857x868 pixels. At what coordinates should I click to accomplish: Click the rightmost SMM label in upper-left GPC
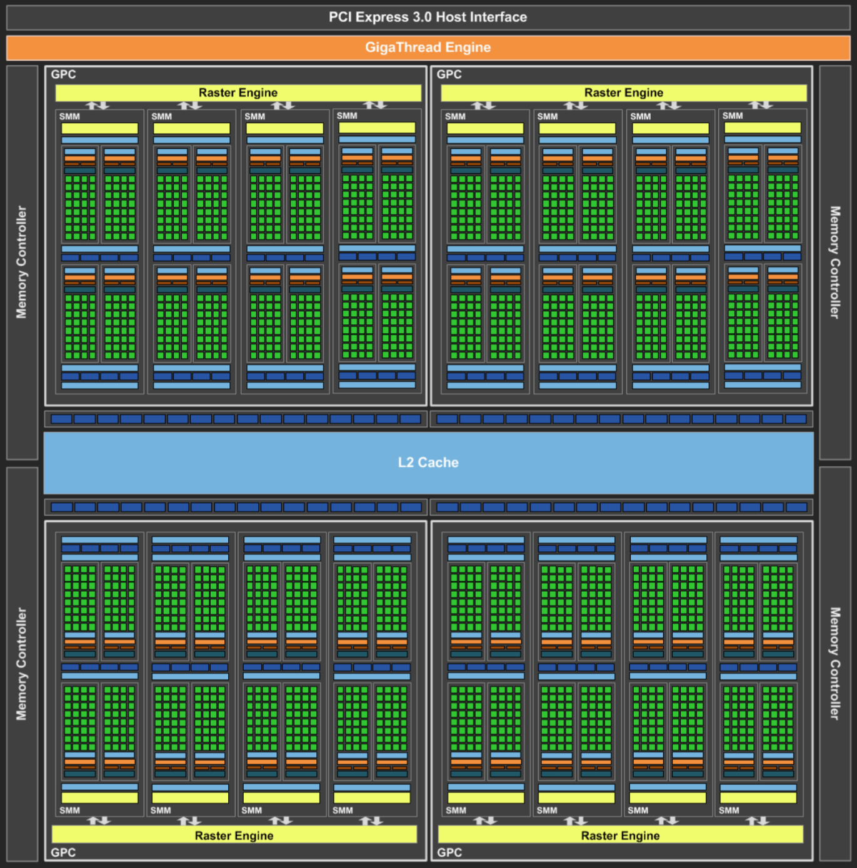pos(347,116)
